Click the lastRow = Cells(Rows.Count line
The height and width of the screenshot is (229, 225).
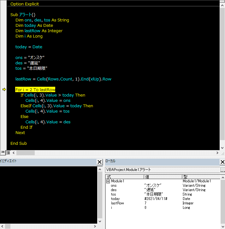(63, 79)
